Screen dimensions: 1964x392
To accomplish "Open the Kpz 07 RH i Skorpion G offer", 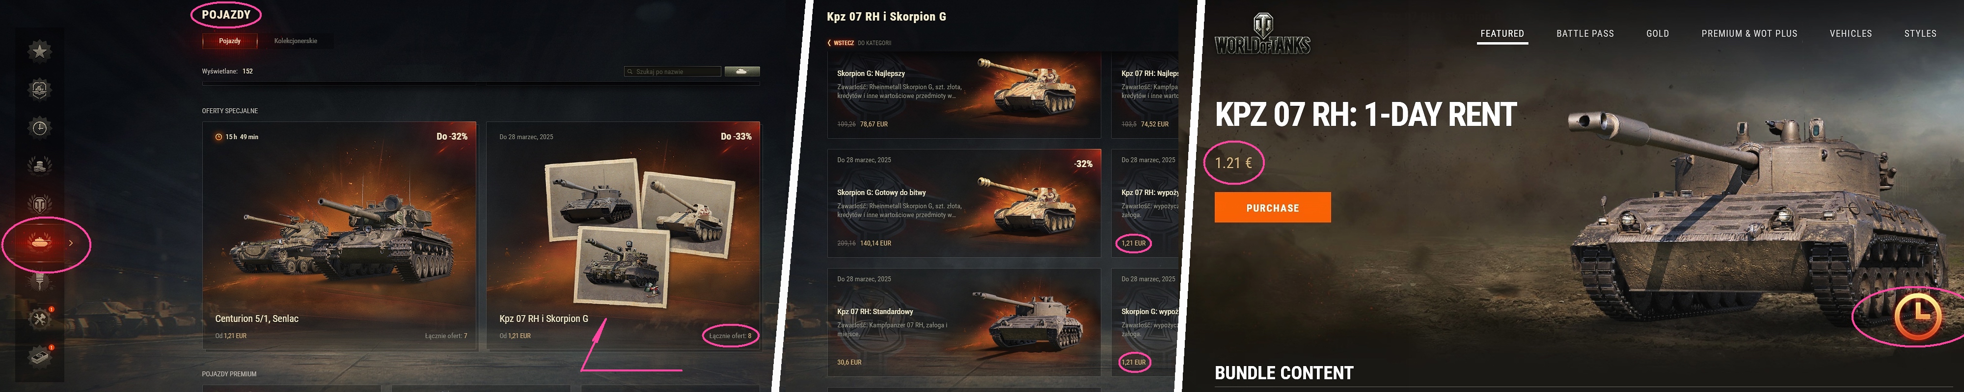I will tap(623, 236).
